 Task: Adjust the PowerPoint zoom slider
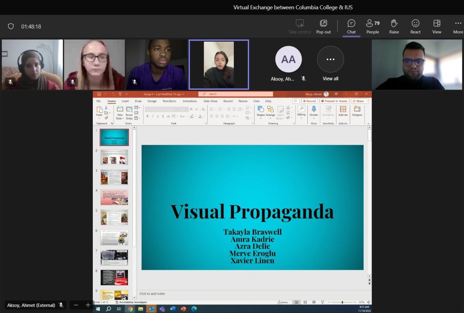pyautogui.click(x=342, y=302)
